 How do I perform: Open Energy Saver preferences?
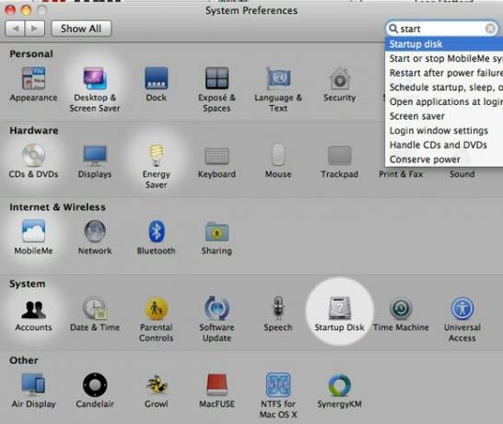157,166
